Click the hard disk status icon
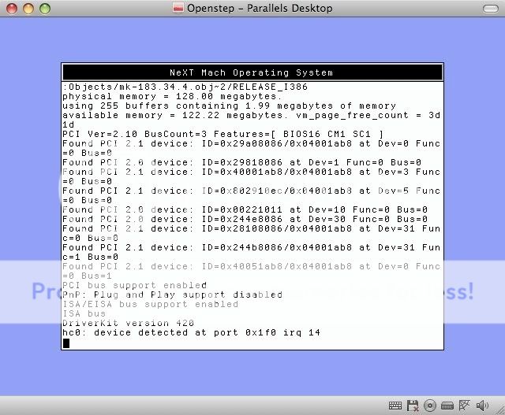 [447, 406]
